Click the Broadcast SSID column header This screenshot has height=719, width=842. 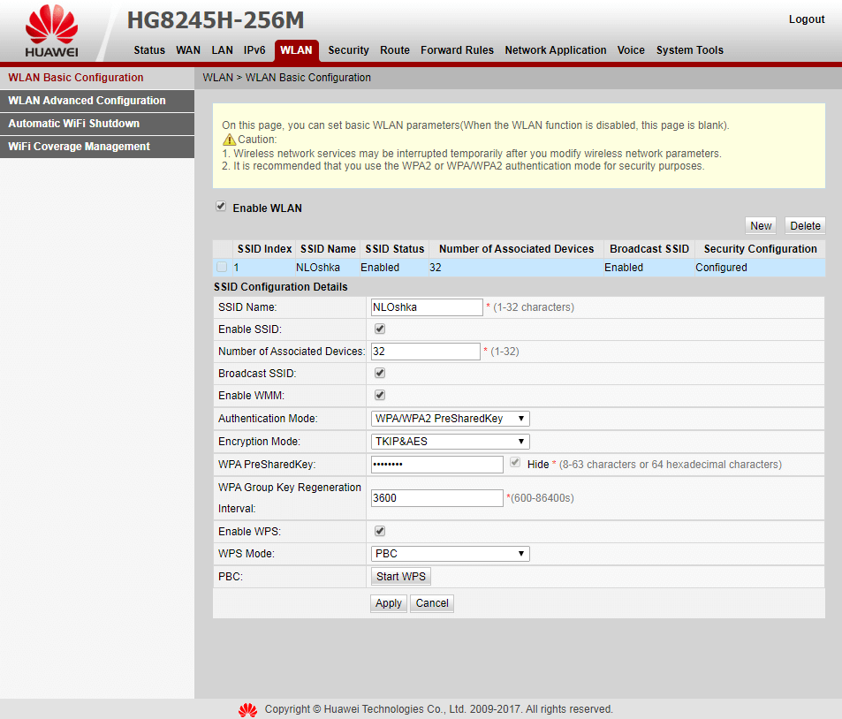click(649, 249)
